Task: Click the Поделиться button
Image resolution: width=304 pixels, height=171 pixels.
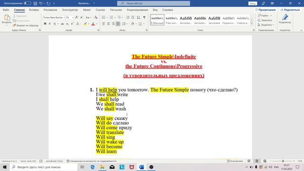Action: pyautogui.click(x=290, y=9)
